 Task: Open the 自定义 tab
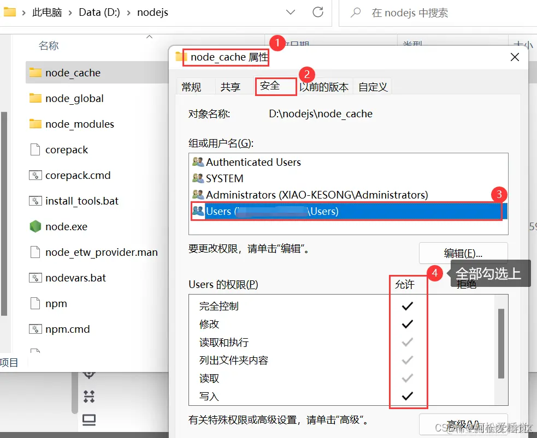coord(373,87)
